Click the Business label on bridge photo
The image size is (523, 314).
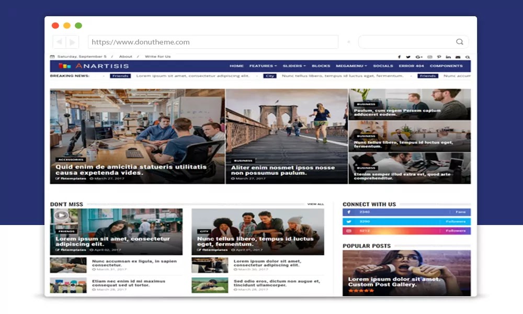point(243,161)
